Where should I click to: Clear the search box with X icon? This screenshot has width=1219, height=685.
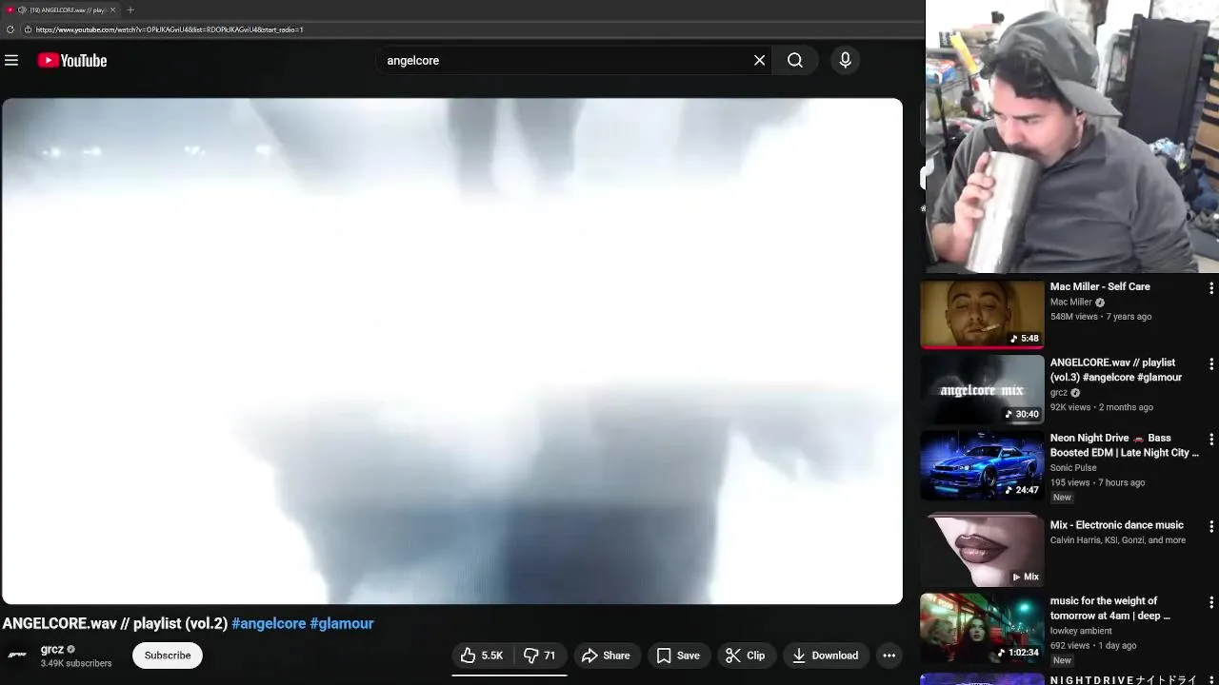tap(759, 60)
